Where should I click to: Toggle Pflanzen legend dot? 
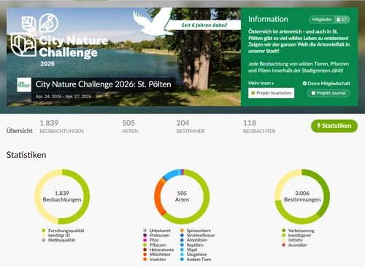(x=145, y=245)
